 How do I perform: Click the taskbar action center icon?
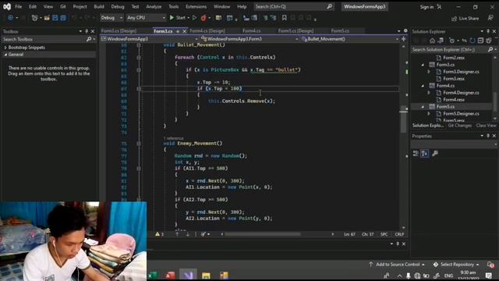pos(489,276)
